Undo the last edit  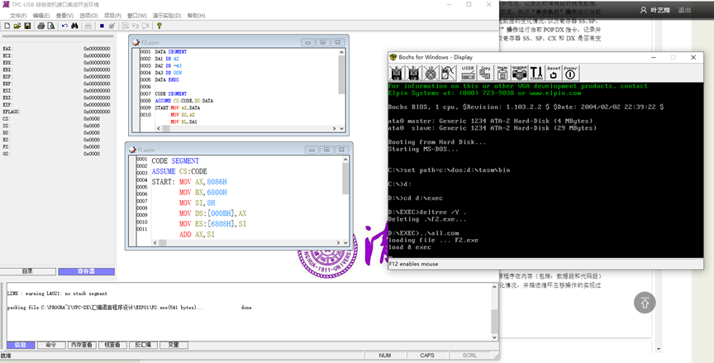64,26
